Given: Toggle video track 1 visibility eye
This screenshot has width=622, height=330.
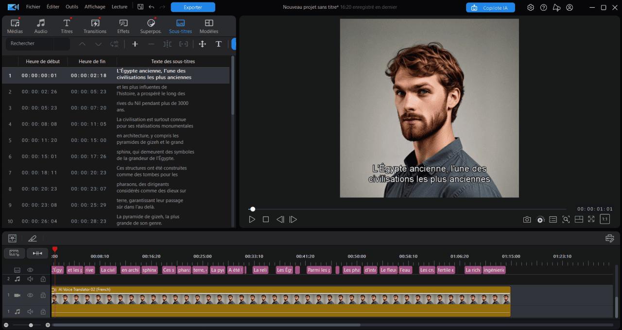Looking at the screenshot, I should pyautogui.click(x=30, y=295).
